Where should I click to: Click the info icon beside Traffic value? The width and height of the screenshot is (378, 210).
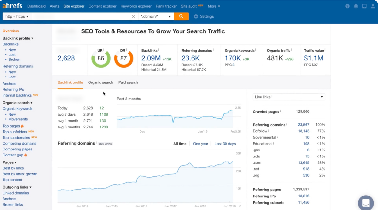pos(325,50)
